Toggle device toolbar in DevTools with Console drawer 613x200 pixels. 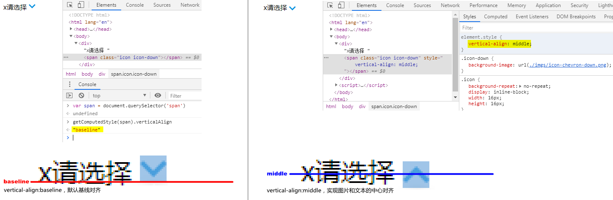81,5
